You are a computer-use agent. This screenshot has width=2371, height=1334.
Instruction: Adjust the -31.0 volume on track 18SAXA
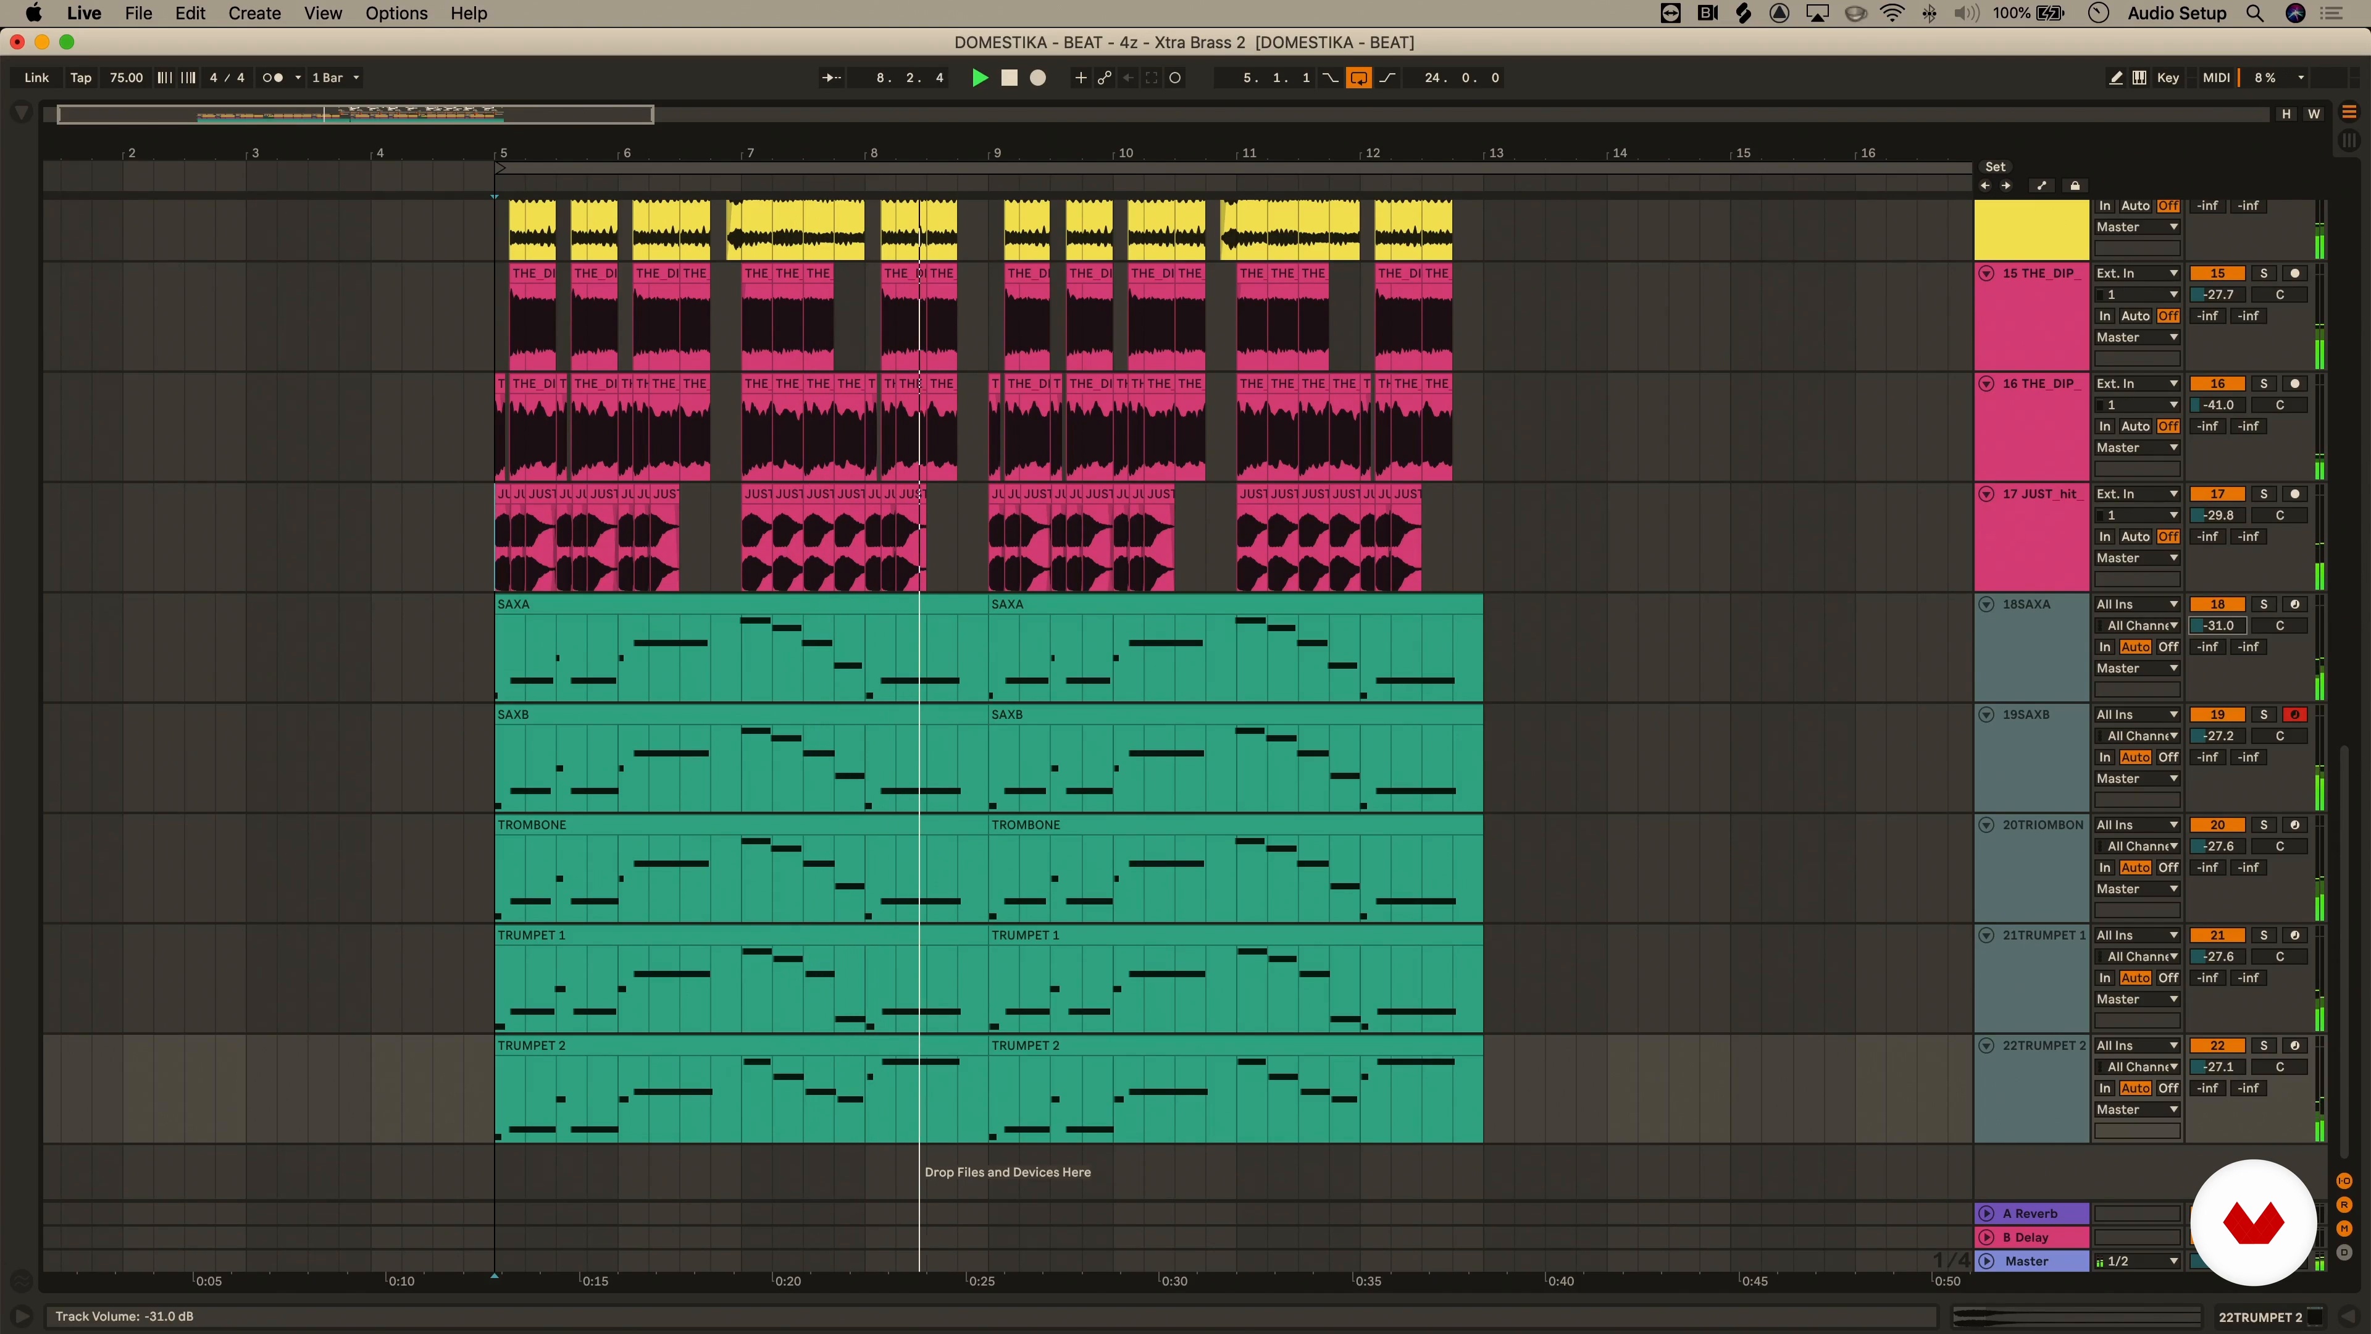(x=2218, y=626)
